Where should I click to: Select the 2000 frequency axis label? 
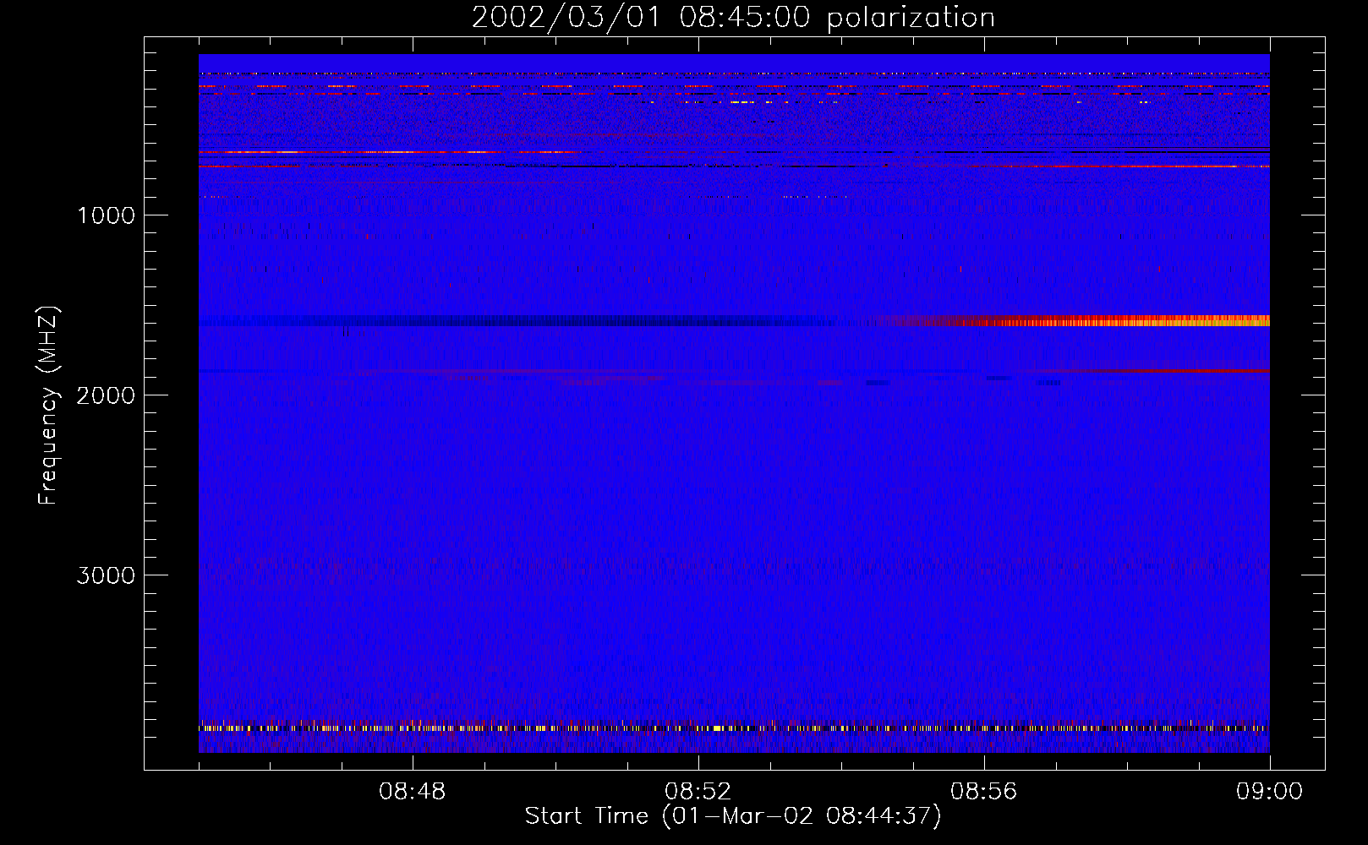point(106,395)
